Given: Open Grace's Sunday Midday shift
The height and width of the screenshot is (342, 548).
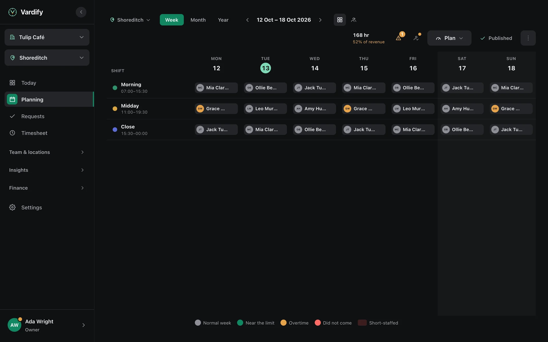Looking at the screenshot, I should coord(511,109).
